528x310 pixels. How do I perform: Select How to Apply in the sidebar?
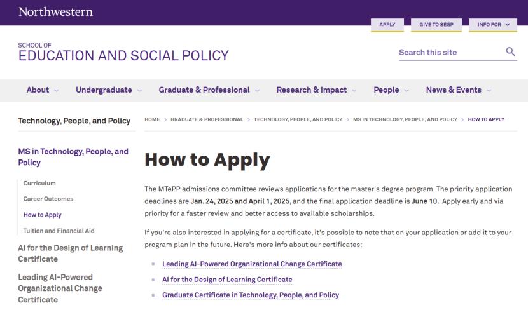(x=43, y=215)
